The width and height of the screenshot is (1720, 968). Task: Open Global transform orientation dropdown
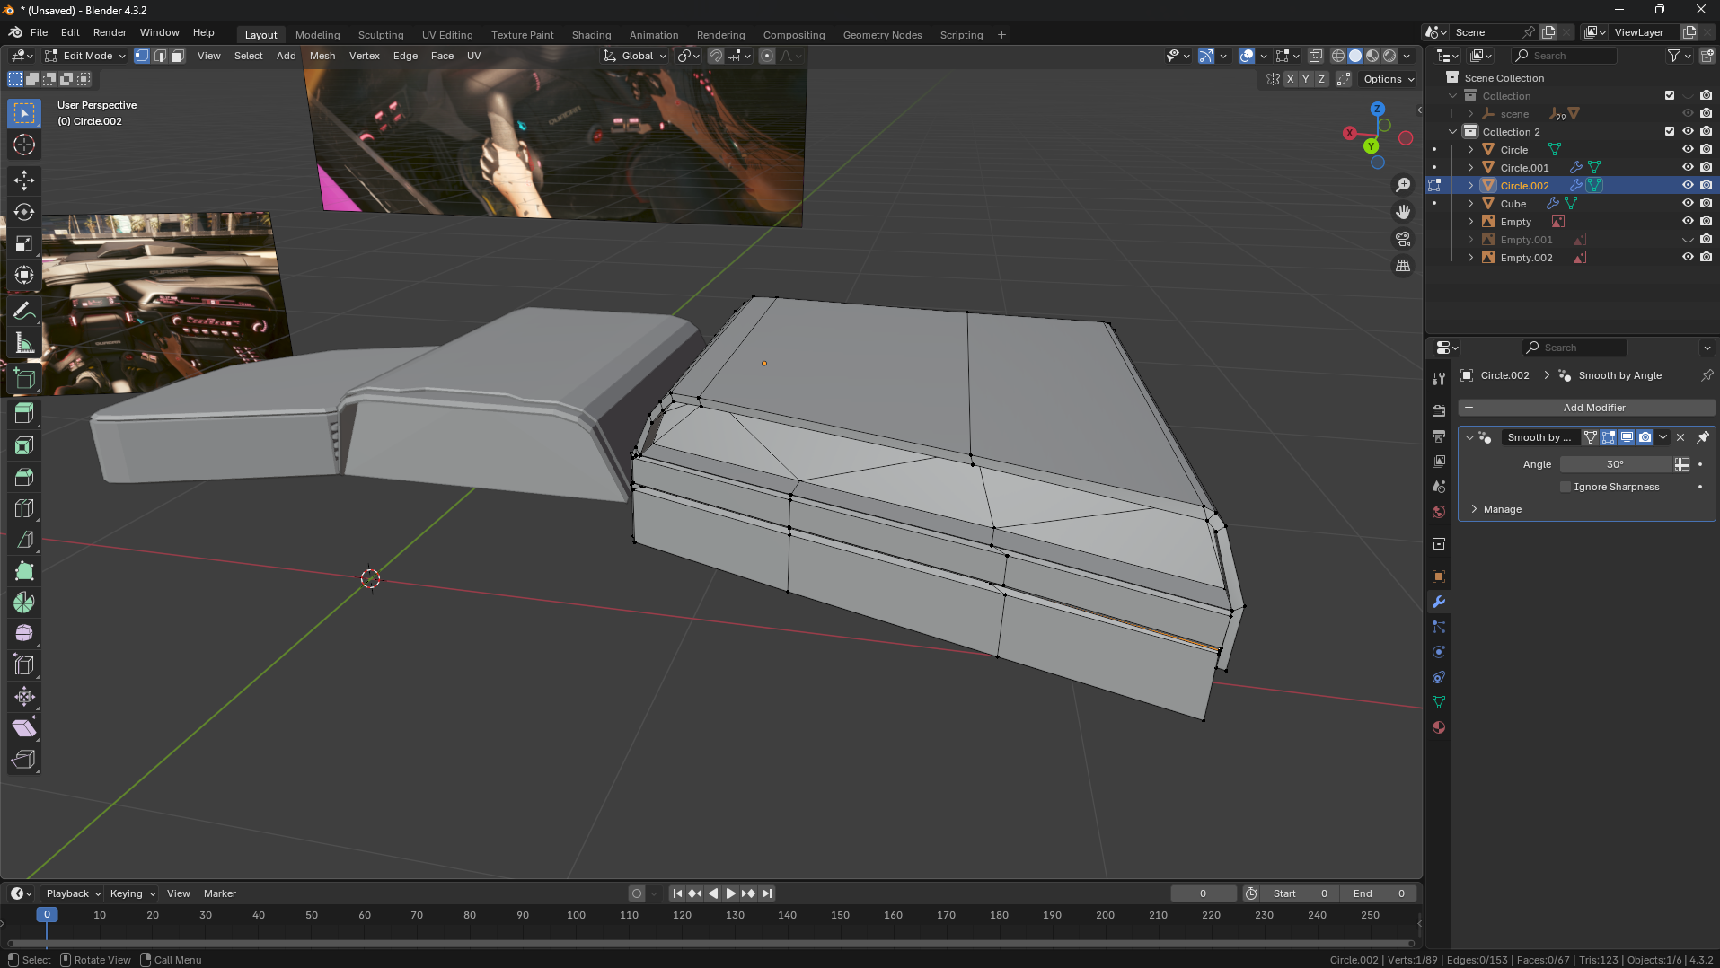[636, 56]
